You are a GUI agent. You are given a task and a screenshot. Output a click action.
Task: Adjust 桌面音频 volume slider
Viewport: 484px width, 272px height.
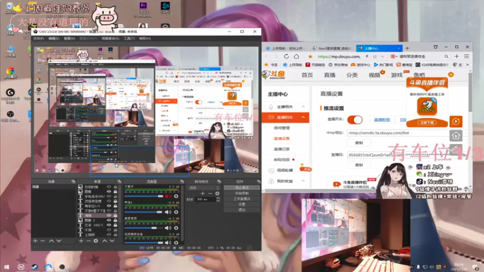pos(143,228)
